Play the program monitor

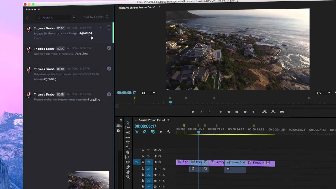[237, 112]
